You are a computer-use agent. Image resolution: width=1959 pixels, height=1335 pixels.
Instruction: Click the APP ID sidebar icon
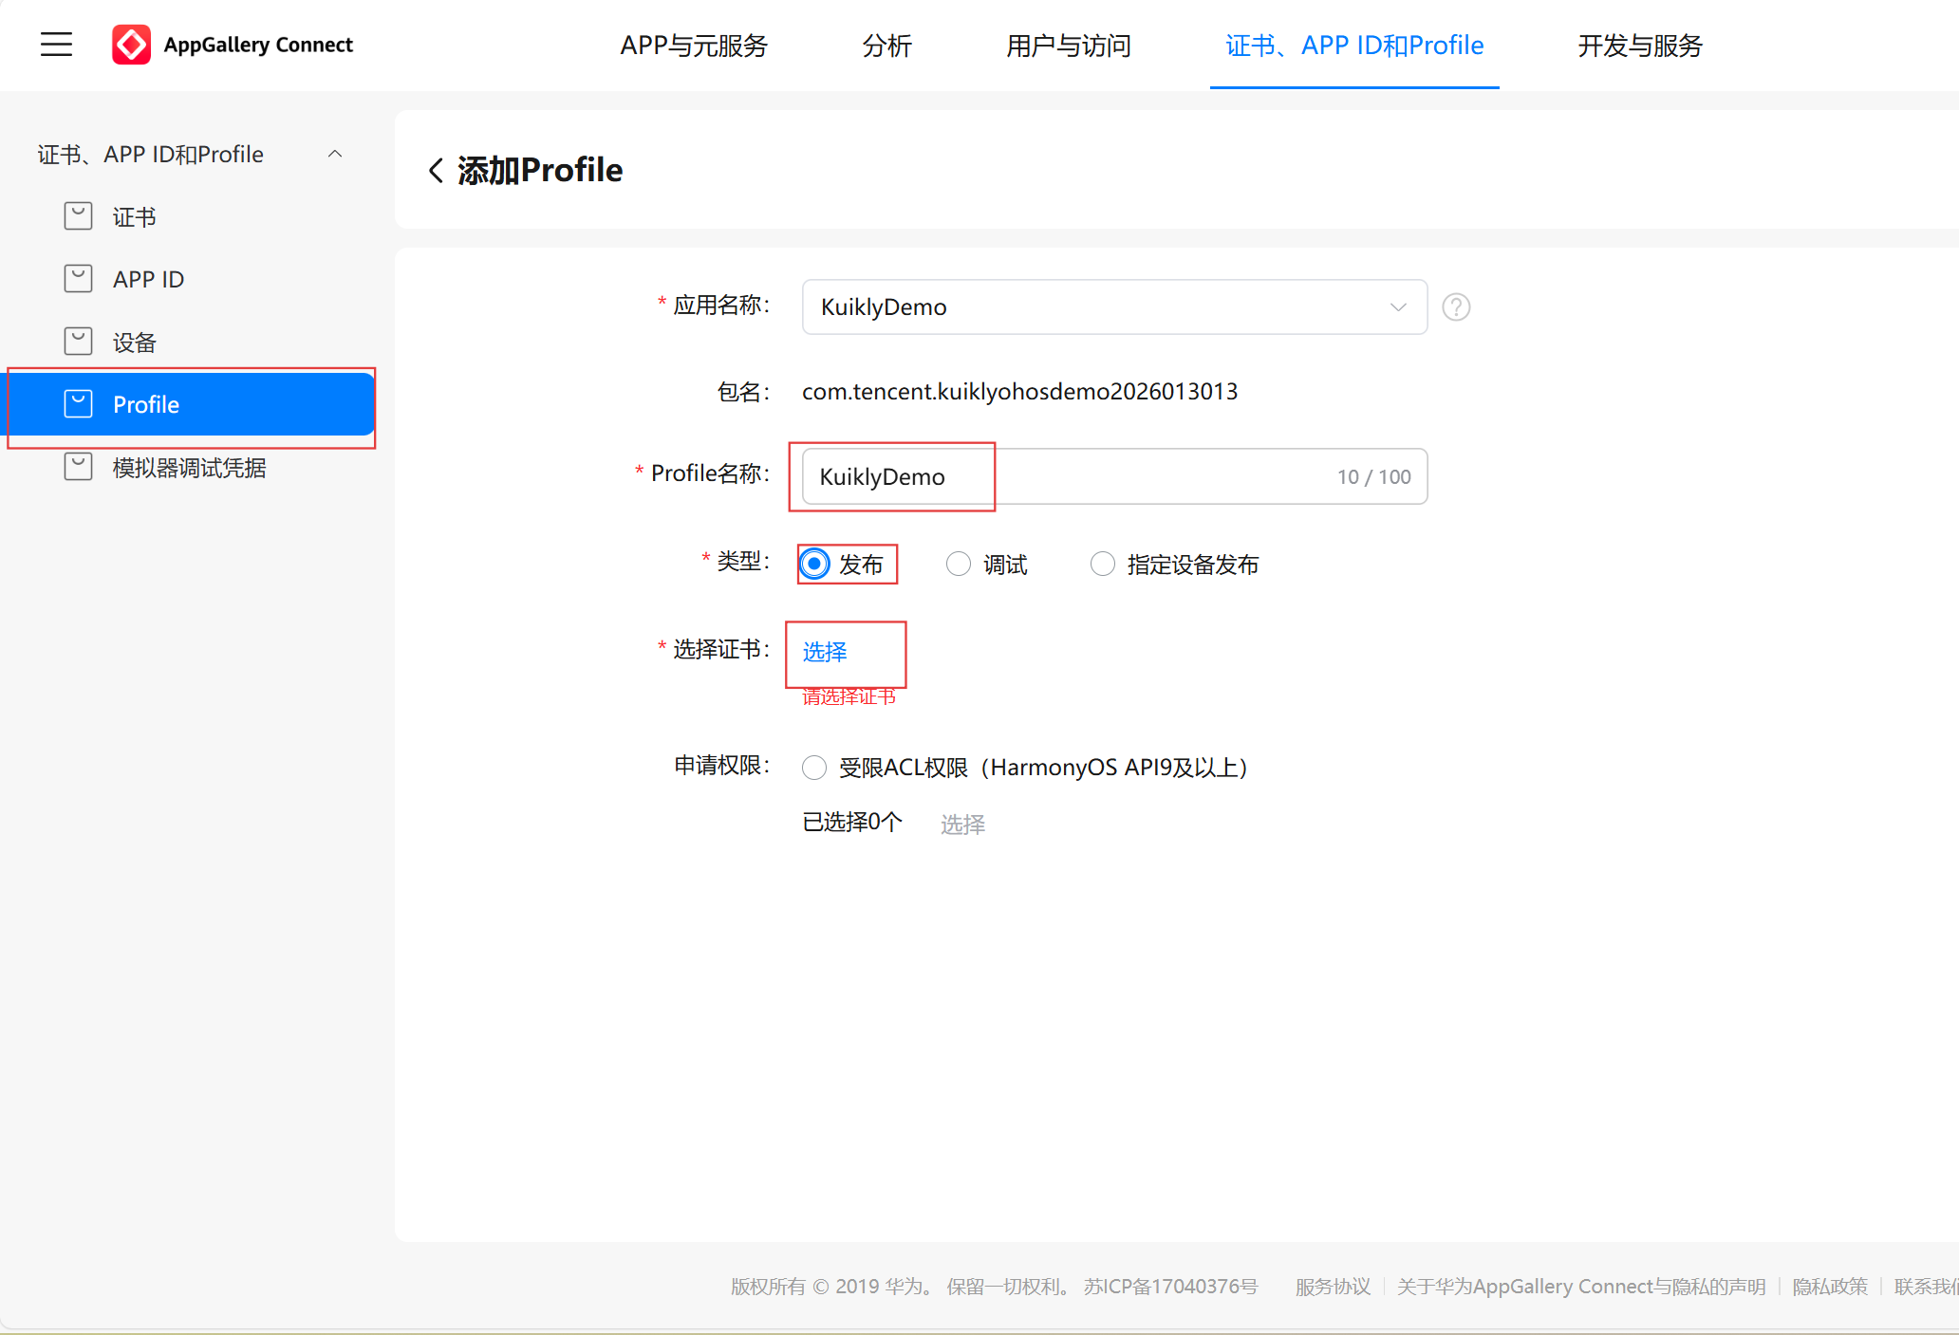click(78, 279)
